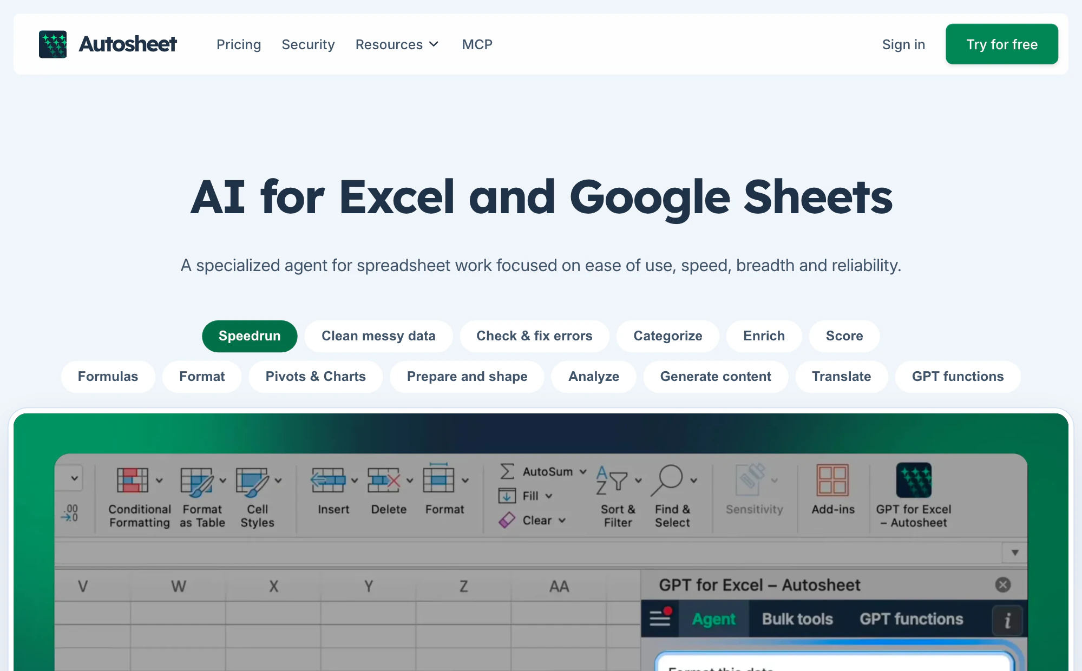Expand the Resources dropdown menu
The width and height of the screenshot is (1082, 671).
397,44
